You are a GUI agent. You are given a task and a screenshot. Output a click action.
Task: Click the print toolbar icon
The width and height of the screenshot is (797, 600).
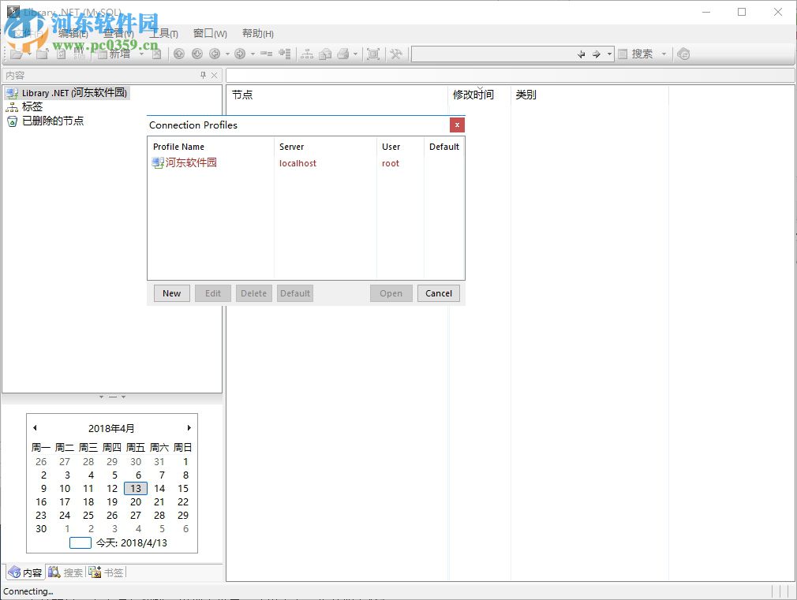click(x=342, y=54)
